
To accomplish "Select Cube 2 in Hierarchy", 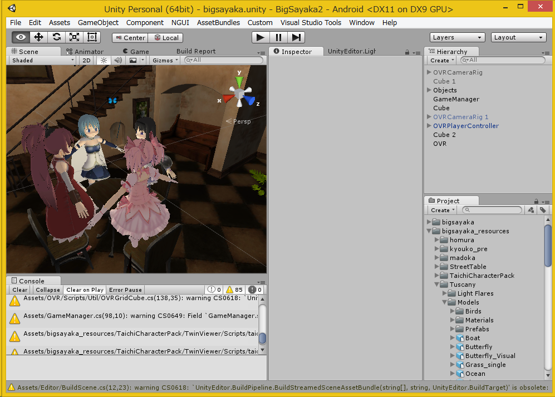I will click(x=444, y=135).
